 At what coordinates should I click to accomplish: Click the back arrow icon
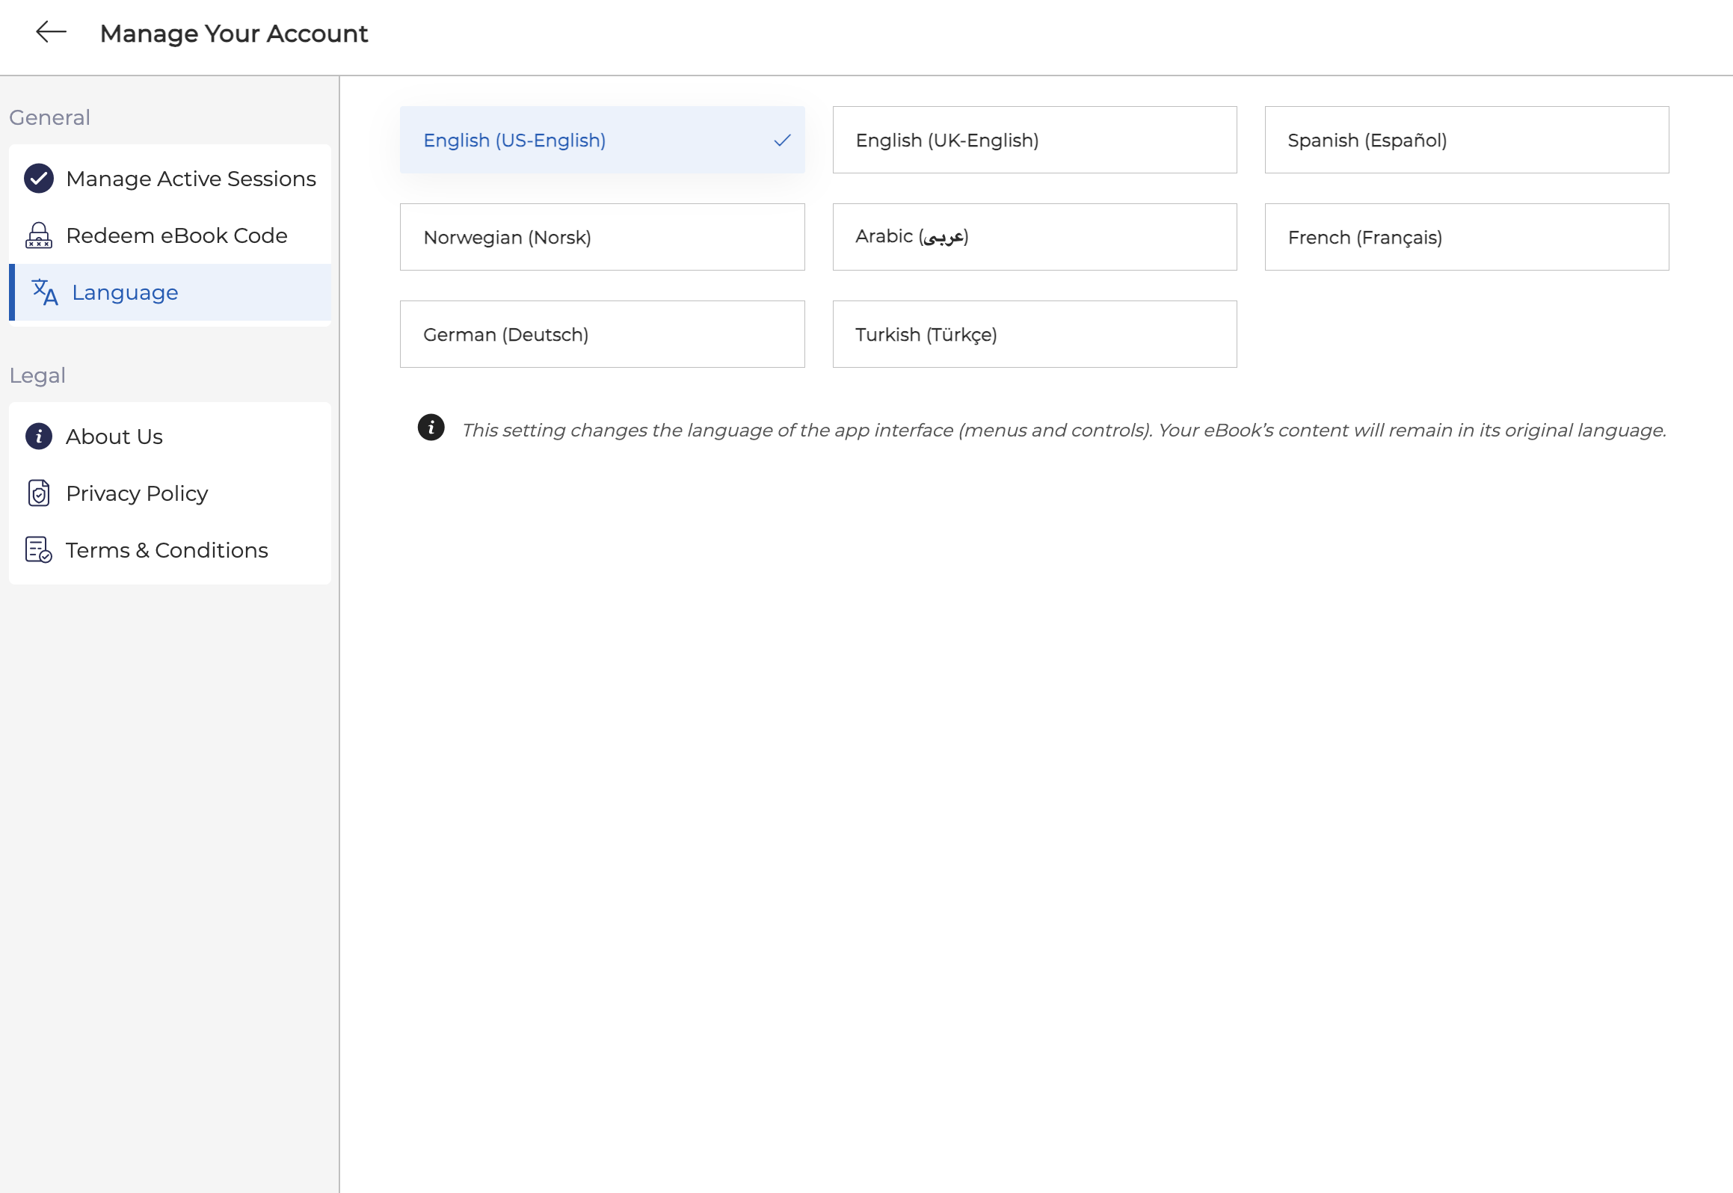(x=51, y=32)
